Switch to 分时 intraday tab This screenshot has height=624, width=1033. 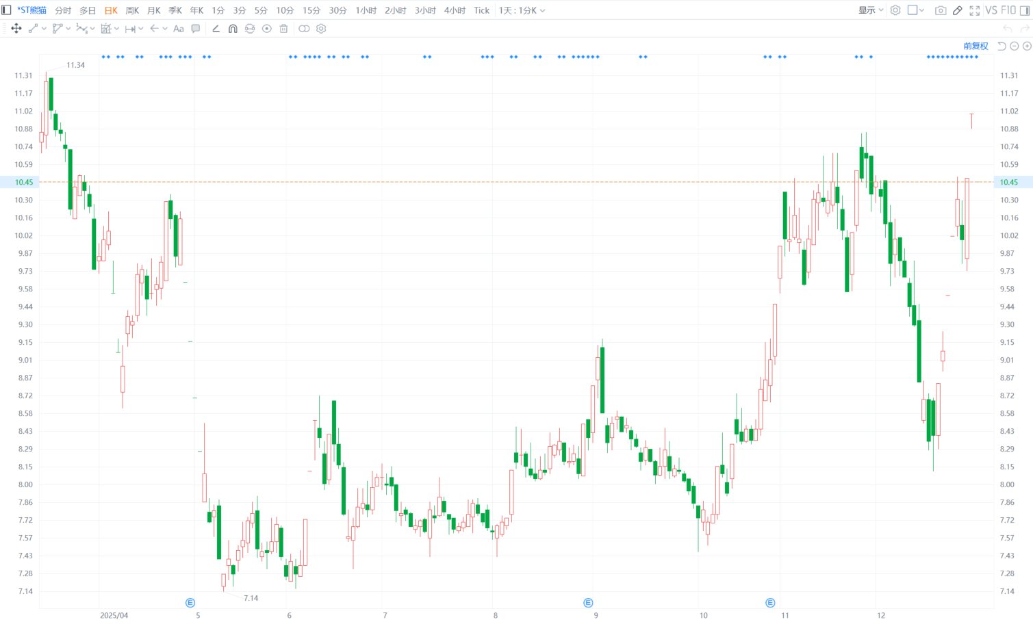63,10
